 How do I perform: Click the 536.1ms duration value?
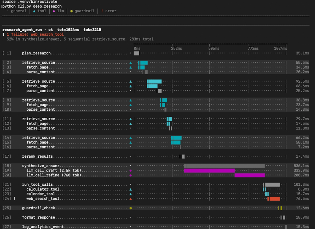pos(301,166)
